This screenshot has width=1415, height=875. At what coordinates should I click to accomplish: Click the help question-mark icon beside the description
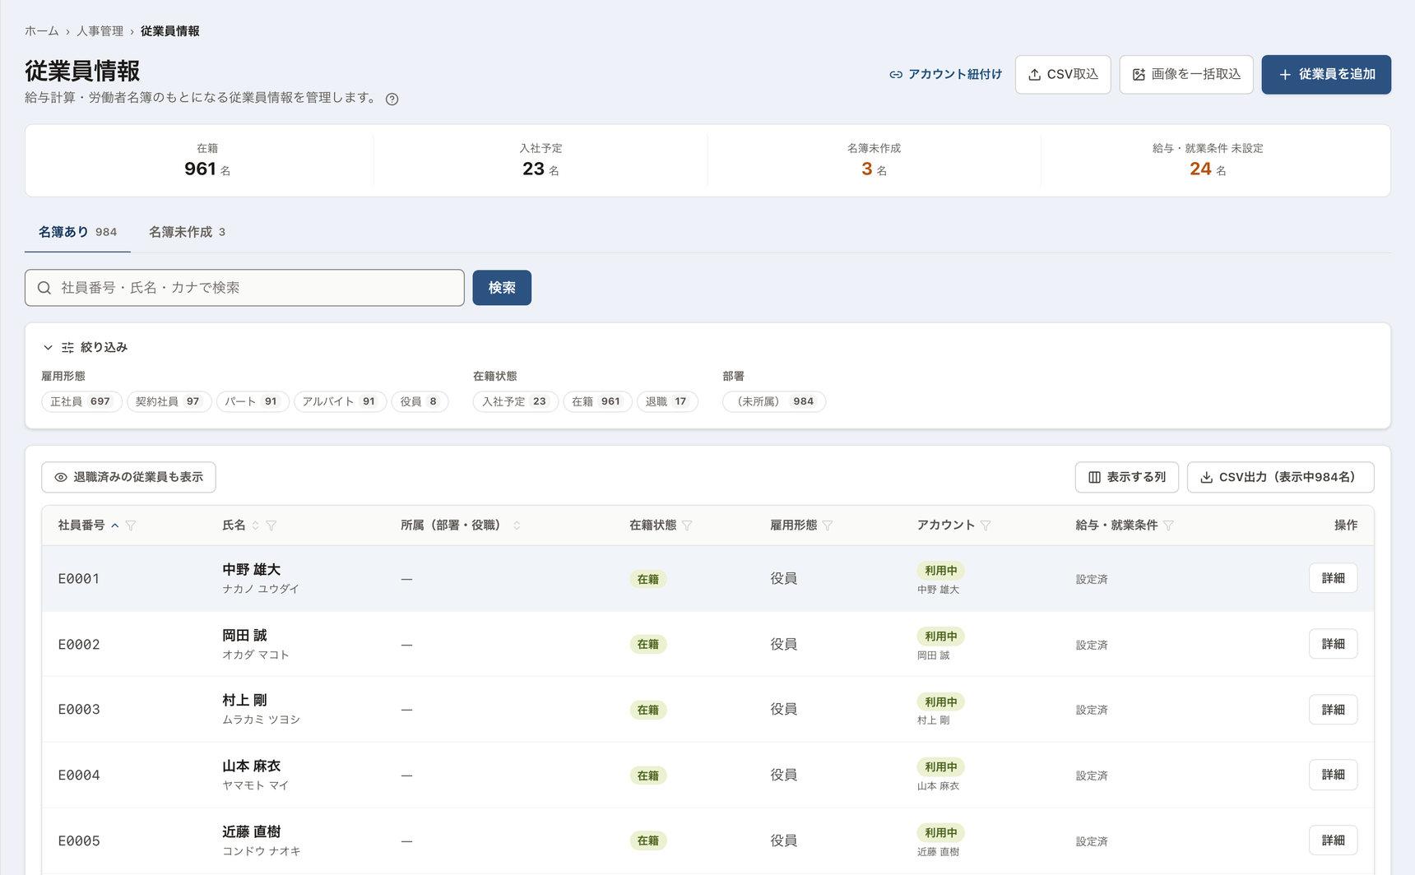[x=392, y=99]
